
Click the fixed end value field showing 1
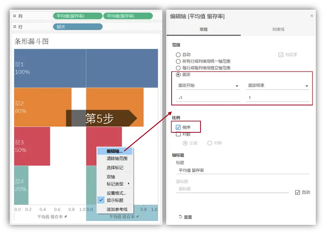click(278, 98)
